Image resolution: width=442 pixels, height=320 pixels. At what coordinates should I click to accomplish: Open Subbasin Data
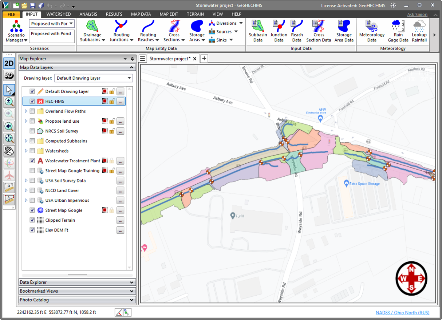[x=258, y=31]
